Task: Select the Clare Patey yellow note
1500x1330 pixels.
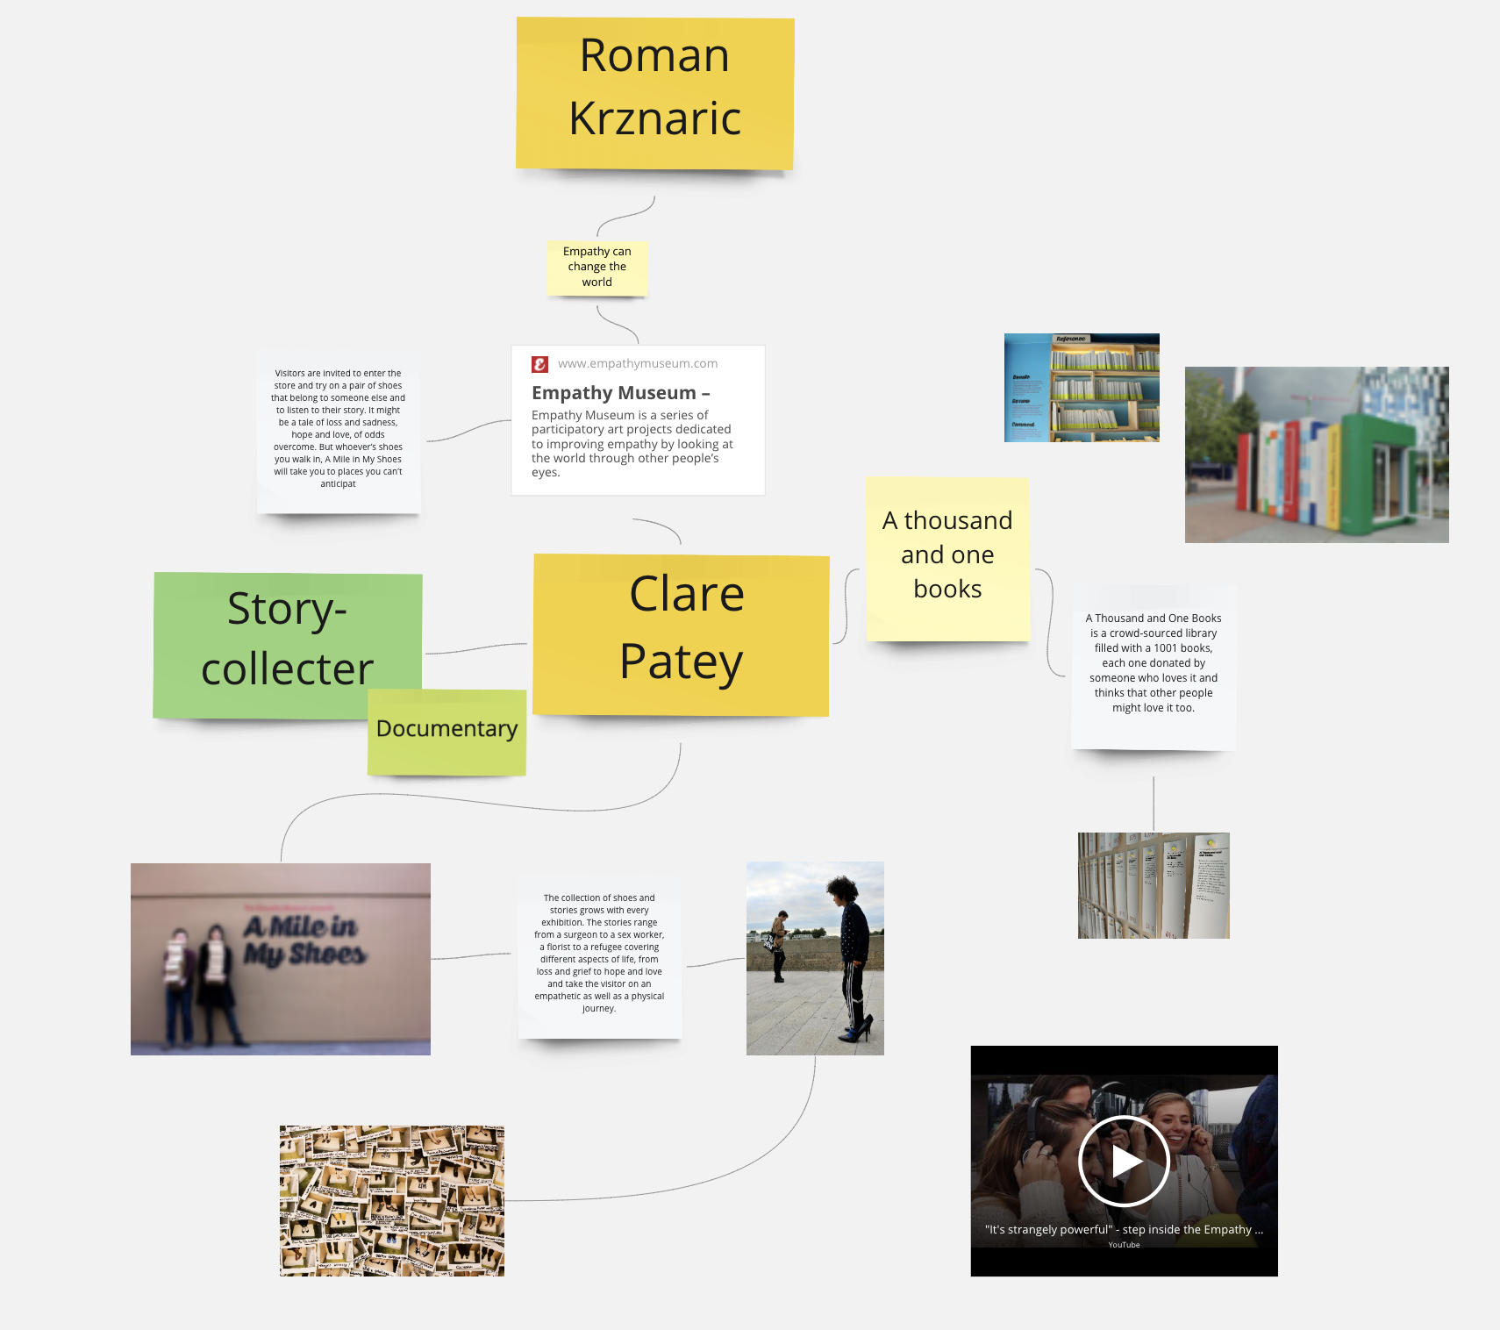Action: (x=681, y=633)
